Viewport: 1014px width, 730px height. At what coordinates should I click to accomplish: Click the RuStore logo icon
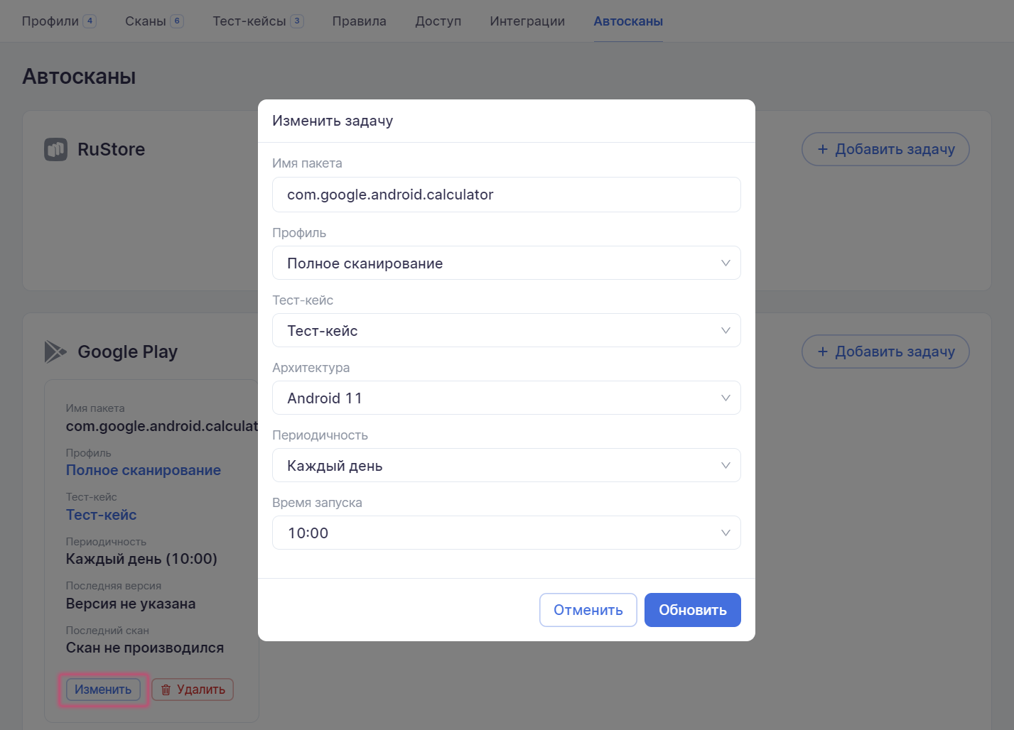pyautogui.click(x=55, y=149)
